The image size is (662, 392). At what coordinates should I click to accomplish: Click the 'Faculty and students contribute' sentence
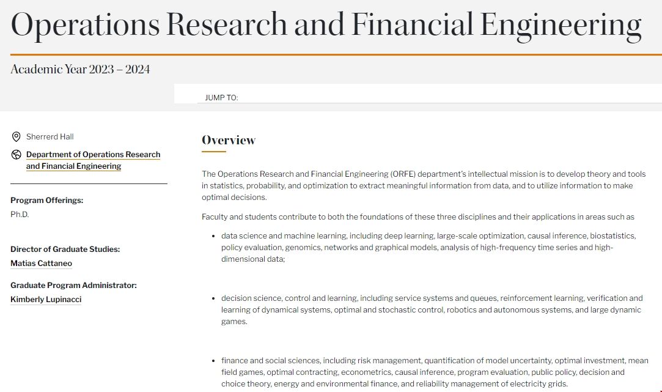click(418, 216)
